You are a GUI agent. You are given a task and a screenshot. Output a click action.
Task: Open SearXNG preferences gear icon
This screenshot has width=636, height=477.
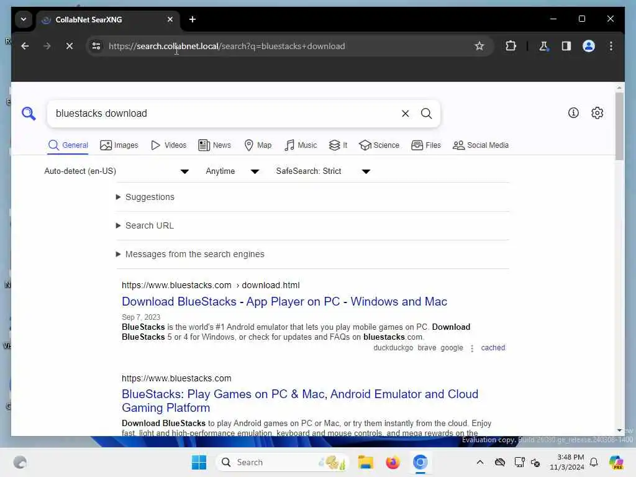[x=597, y=113]
